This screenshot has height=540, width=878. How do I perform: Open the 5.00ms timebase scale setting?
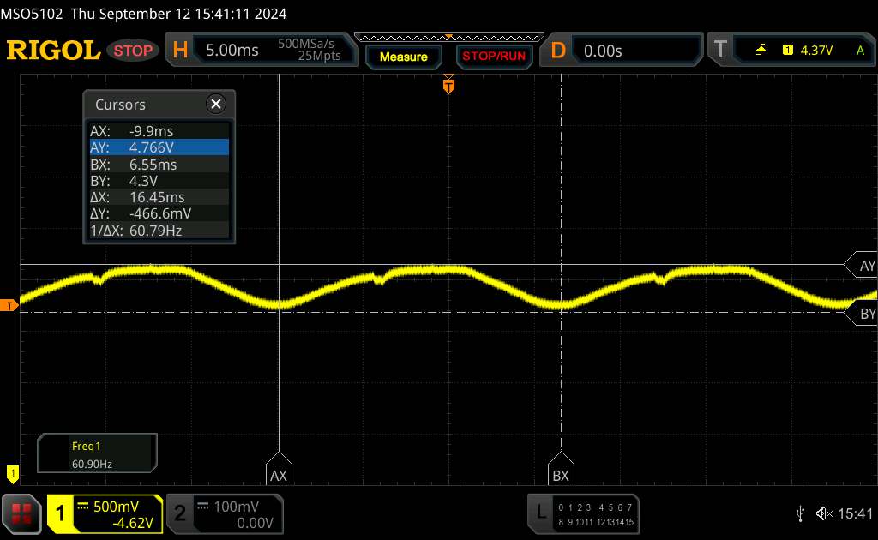point(232,51)
